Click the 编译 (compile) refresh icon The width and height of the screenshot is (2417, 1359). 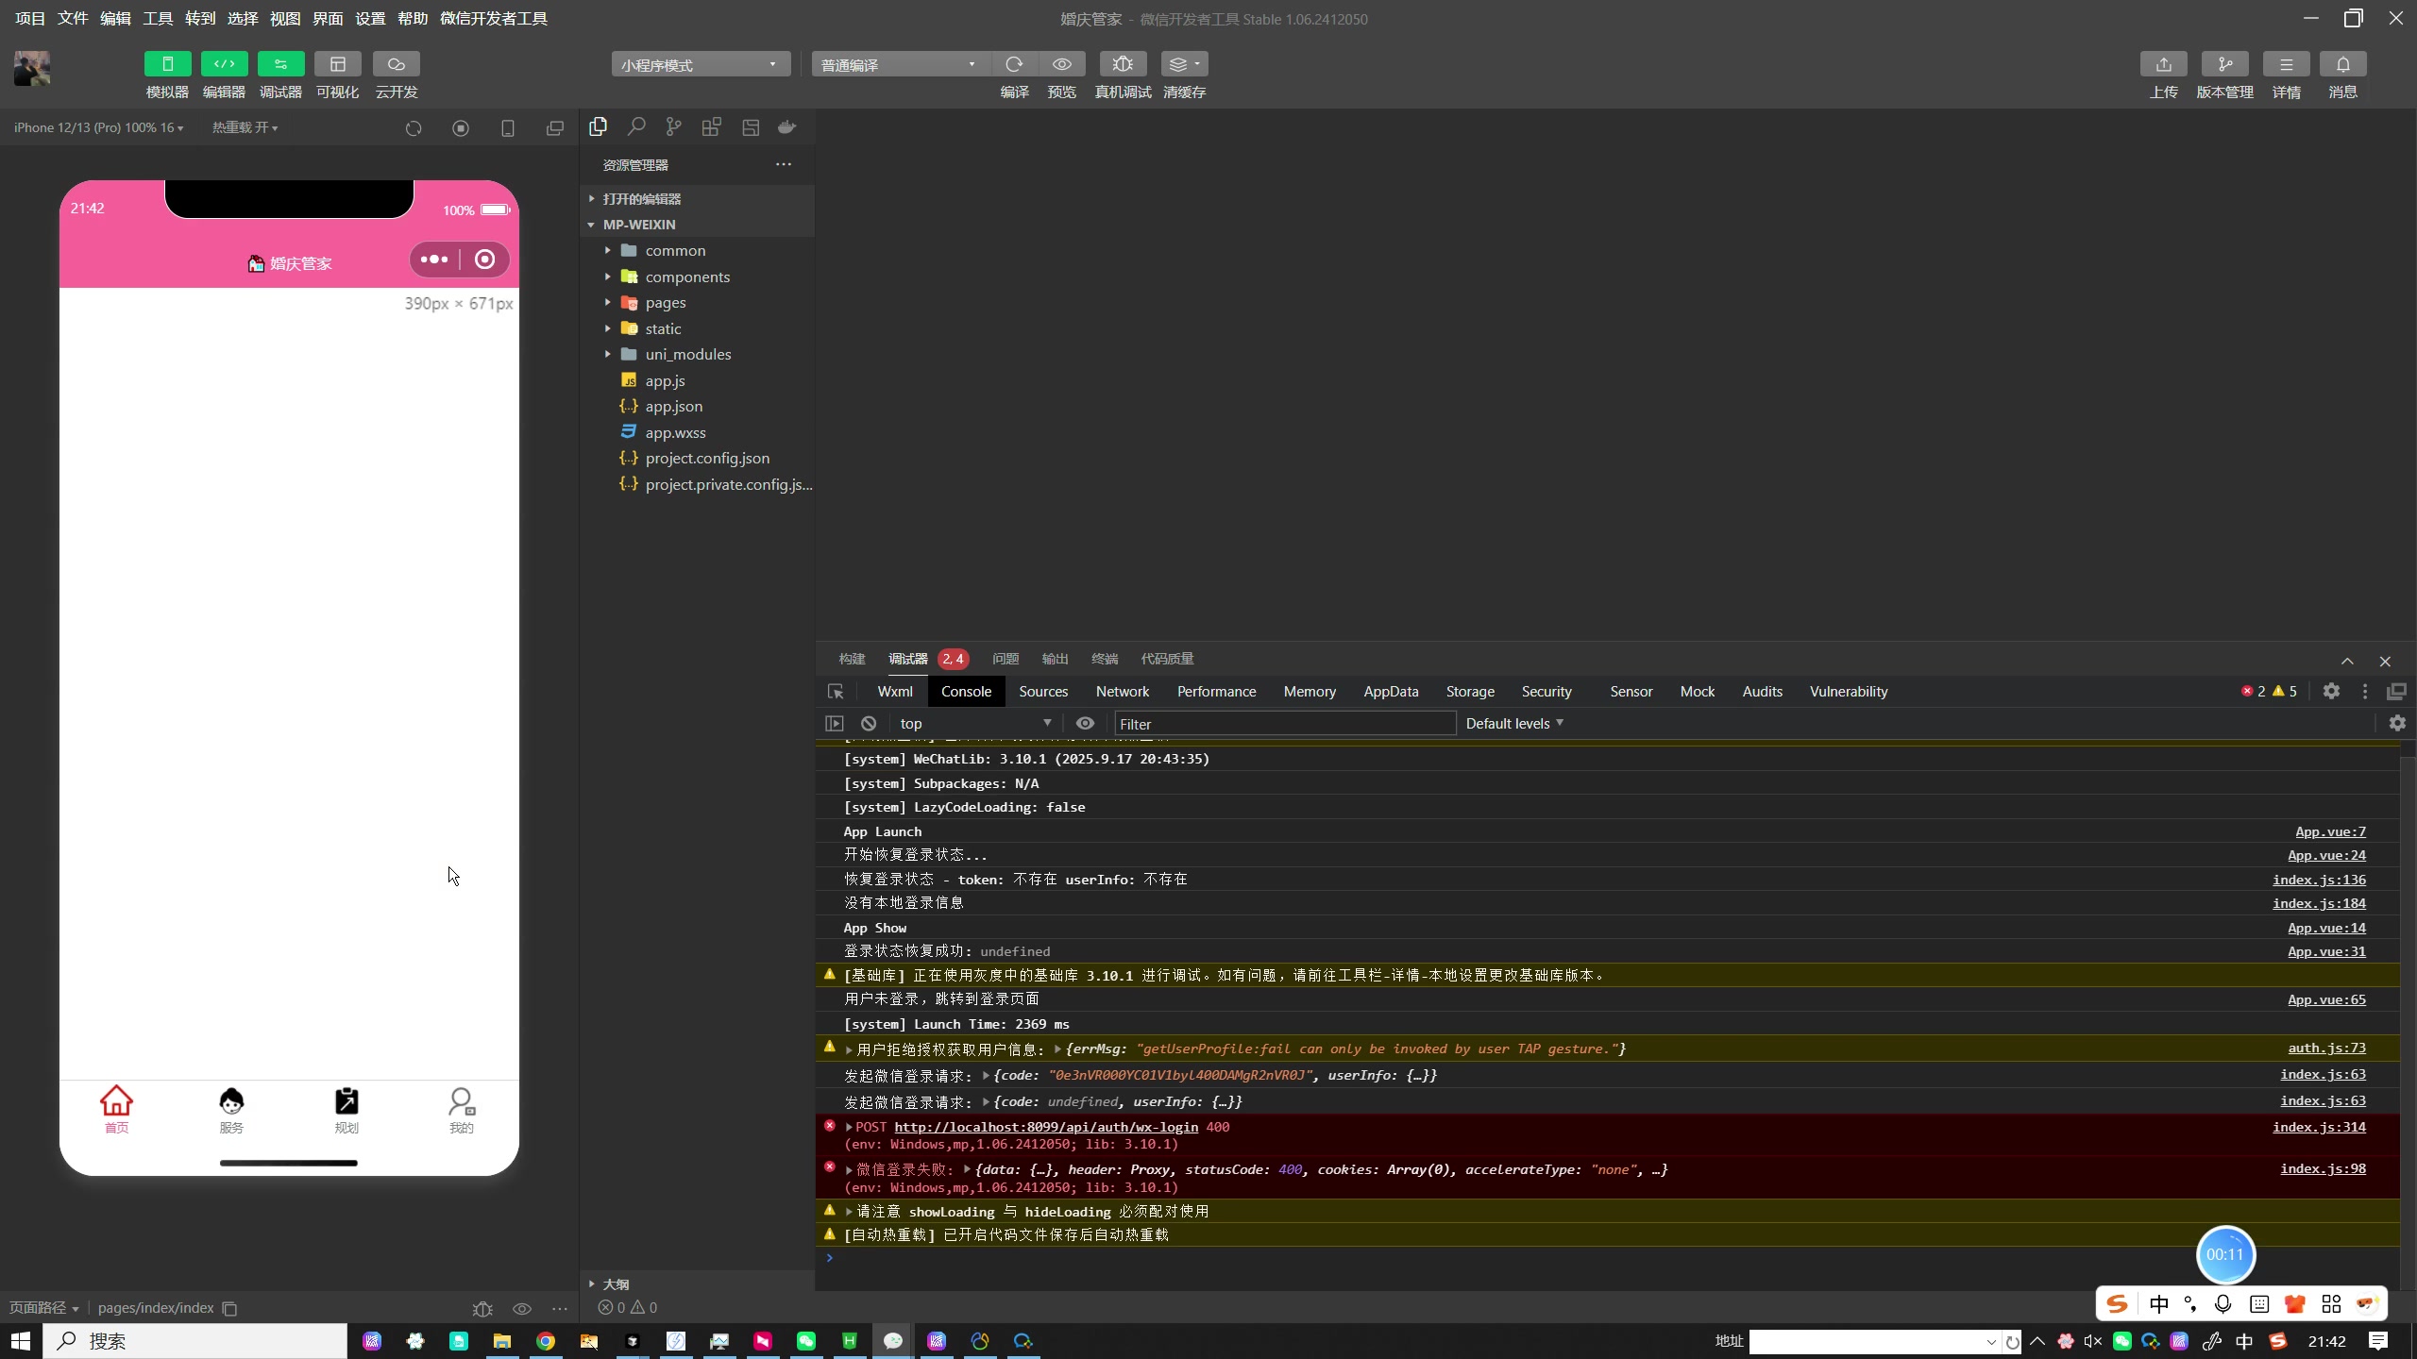(x=1014, y=64)
